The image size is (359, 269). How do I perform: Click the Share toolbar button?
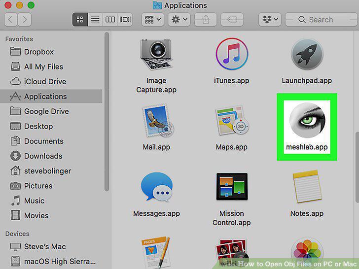[206, 19]
